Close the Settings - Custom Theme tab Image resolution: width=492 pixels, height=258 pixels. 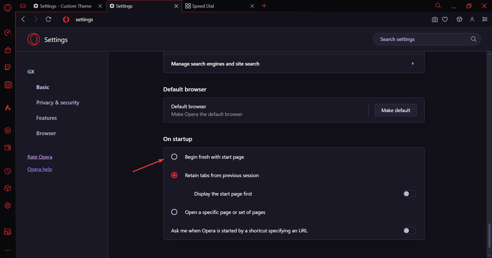coord(100,6)
